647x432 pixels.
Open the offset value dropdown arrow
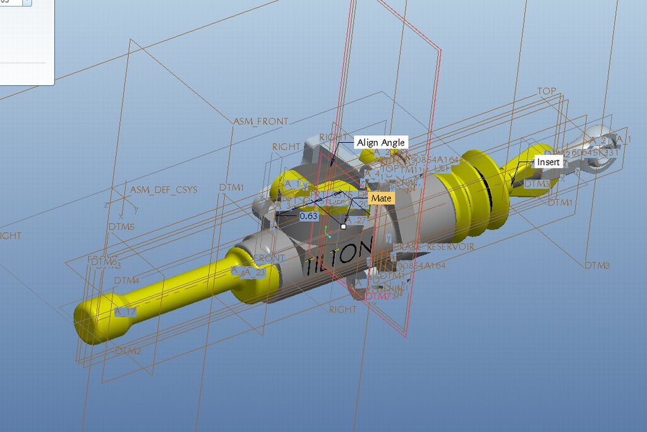27,3
